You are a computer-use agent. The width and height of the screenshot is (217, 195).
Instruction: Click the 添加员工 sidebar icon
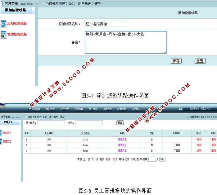[1, 133]
